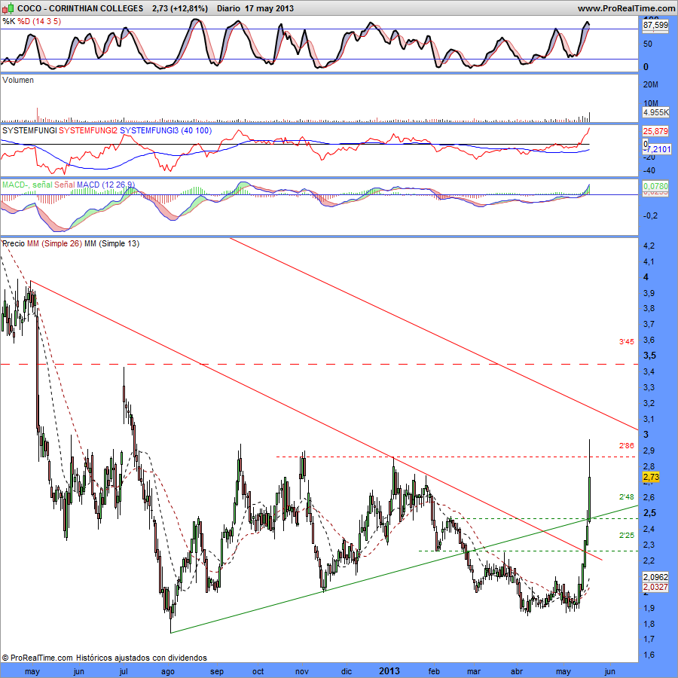
Task: Click ProRealTime.com Históricos ajustados con dividendos footer
Action: pyautogui.click(x=104, y=658)
